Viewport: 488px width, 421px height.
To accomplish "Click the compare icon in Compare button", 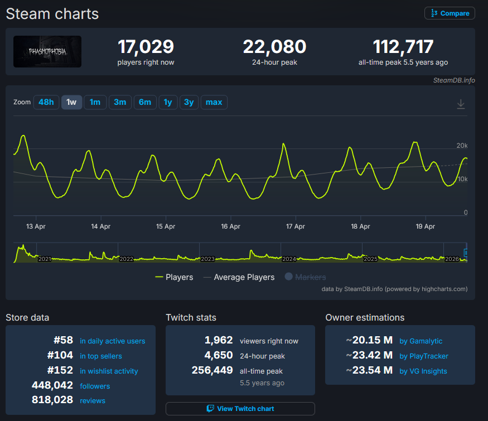I will point(434,13).
